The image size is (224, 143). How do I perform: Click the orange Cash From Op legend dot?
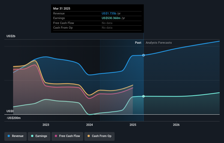click(x=89, y=136)
